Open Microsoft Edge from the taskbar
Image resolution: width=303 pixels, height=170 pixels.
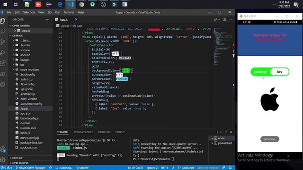tap(60, 4)
